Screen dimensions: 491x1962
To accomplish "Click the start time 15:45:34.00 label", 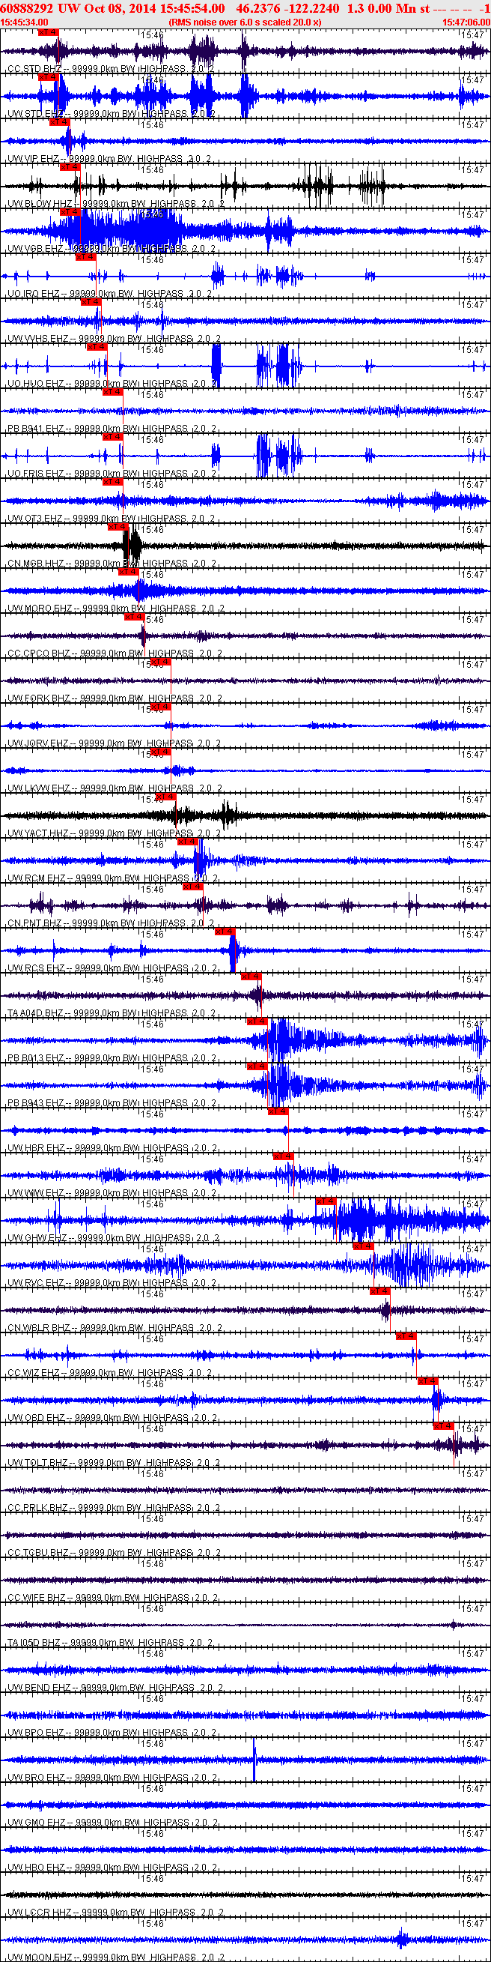I will tap(25, 22).
